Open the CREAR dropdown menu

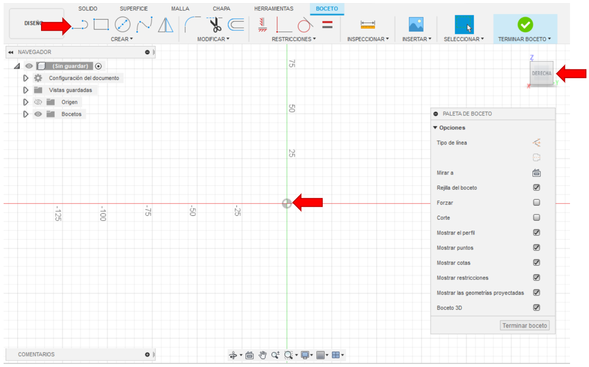(x=122, y=39)
